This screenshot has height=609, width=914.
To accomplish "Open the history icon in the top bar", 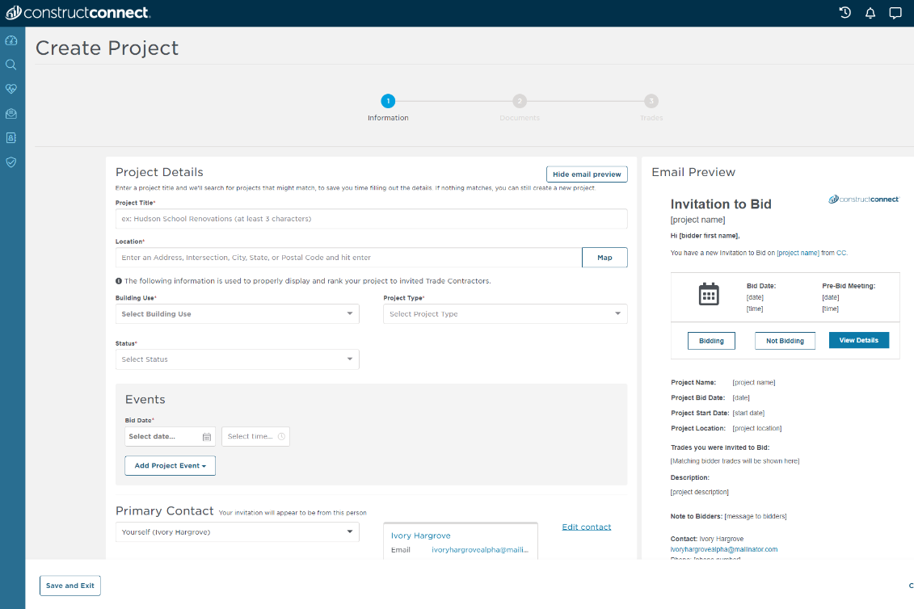I will click(845, 12).
